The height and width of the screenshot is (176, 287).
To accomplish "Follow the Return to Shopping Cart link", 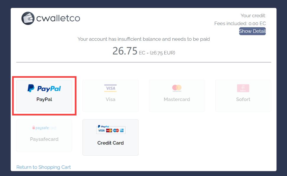I will 43,167.
